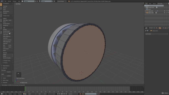Enable the Edge Rail checkbox
169x95 pixels.
tap(2, 68)
